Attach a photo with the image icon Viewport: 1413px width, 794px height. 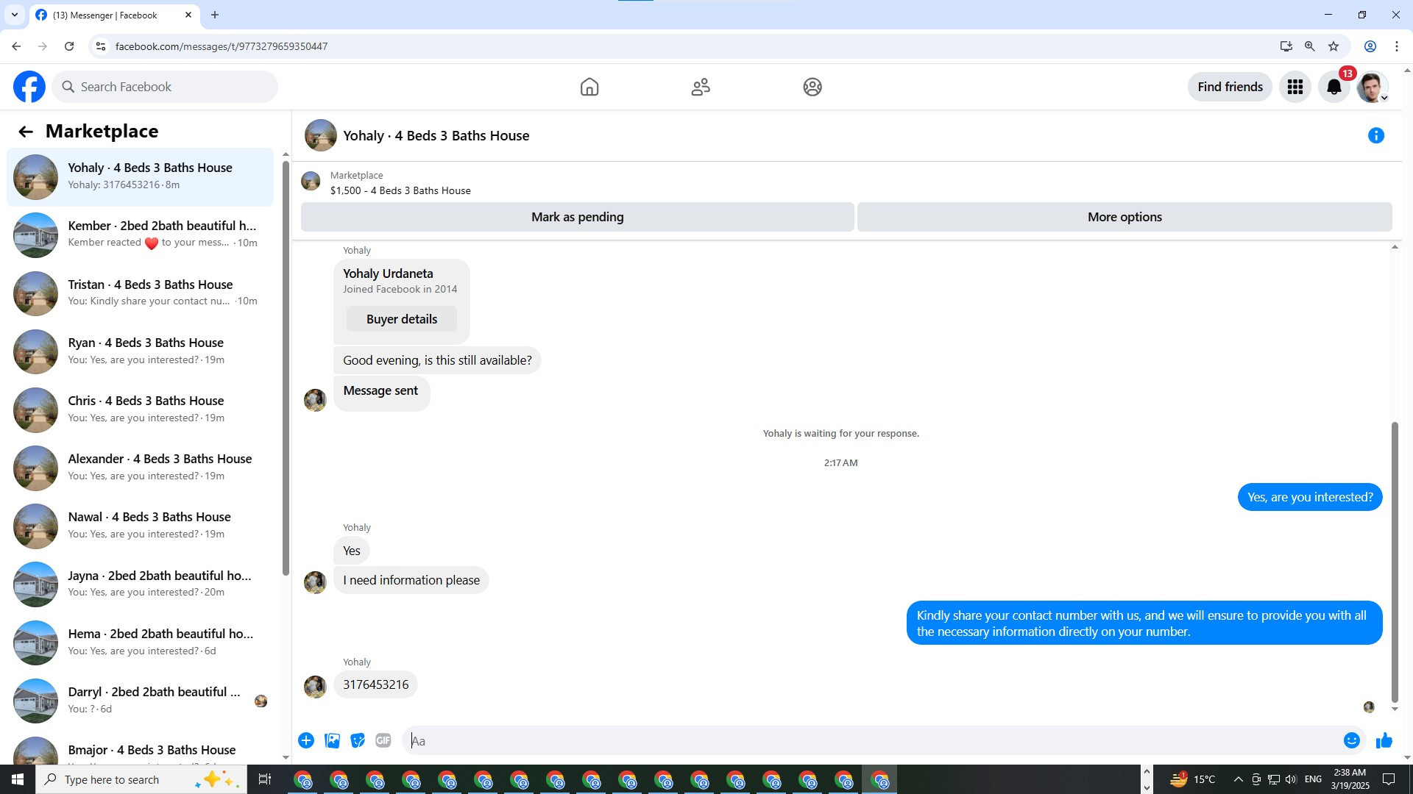tap(333, 740)
